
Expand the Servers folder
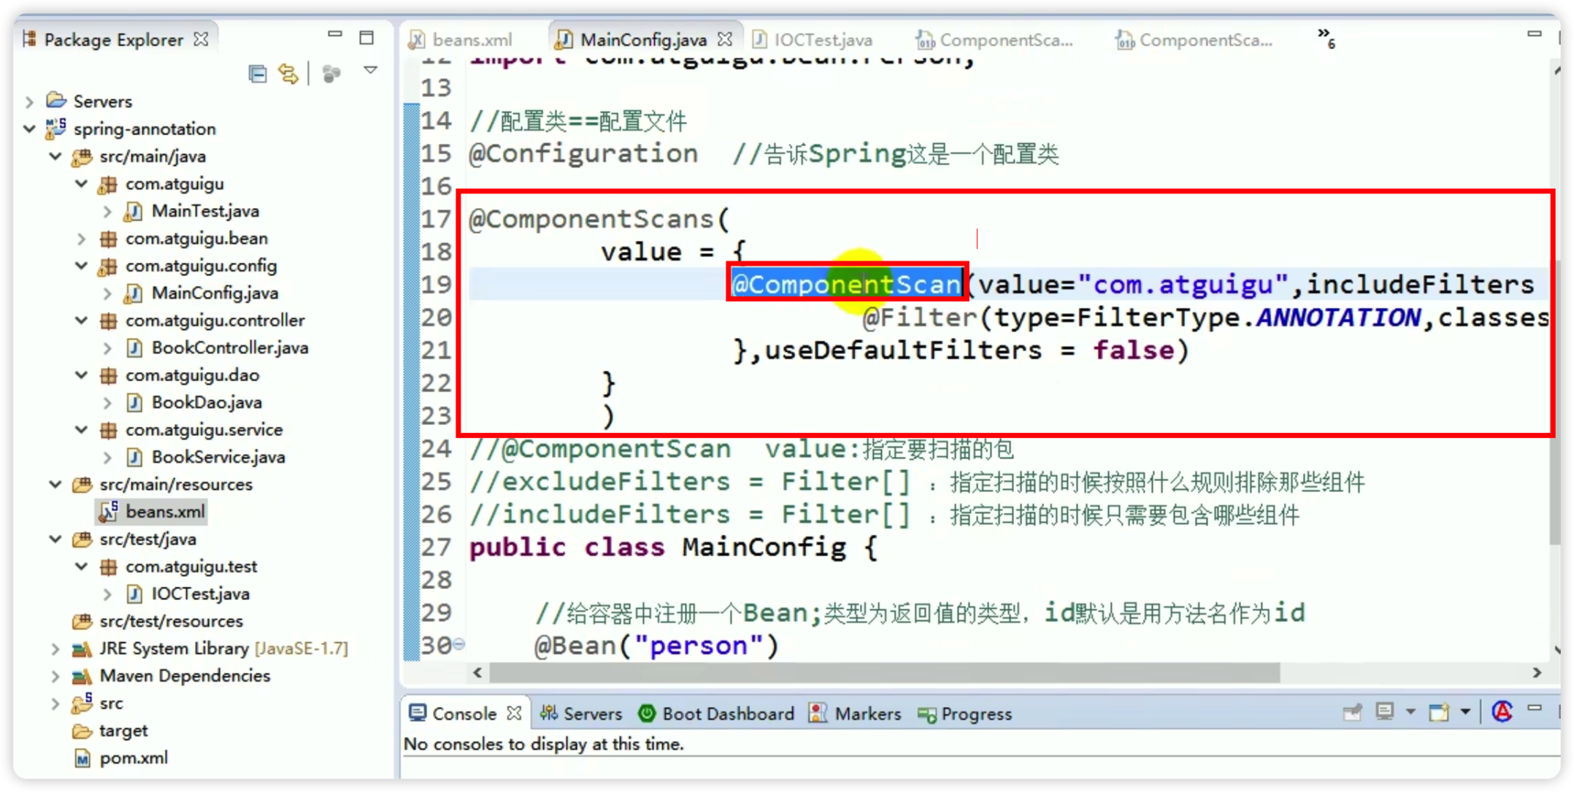pyautogui.click(x=30, y=101)
